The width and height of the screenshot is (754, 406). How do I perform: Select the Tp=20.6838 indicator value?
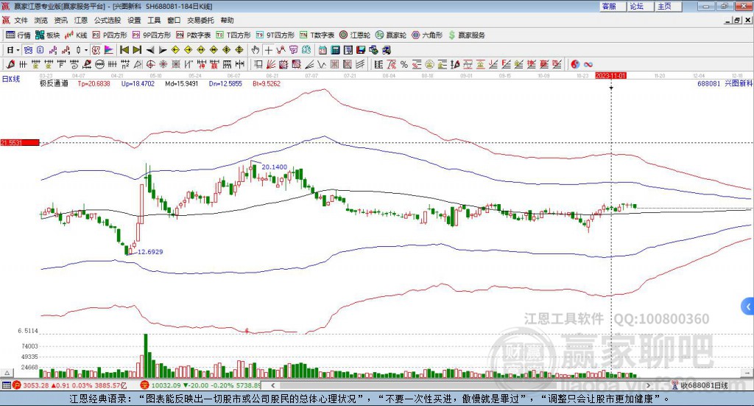(x=94, y=84)
